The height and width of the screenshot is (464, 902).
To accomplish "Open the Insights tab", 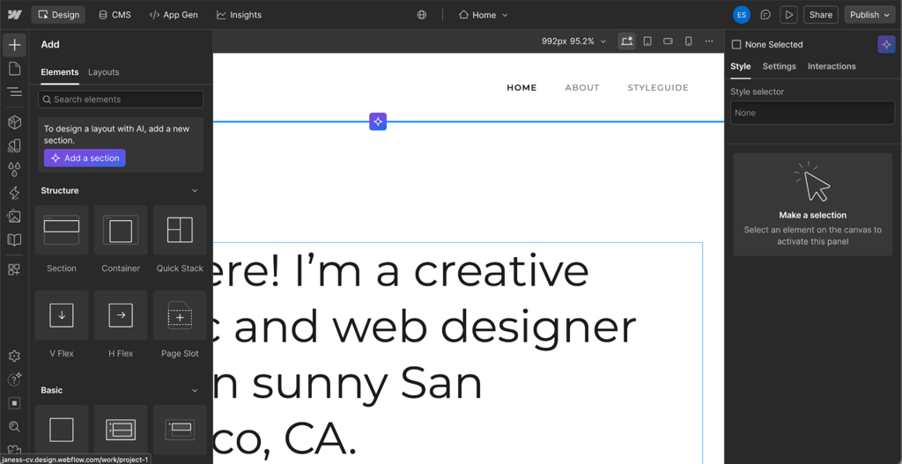I will click(x=239, y=15).
